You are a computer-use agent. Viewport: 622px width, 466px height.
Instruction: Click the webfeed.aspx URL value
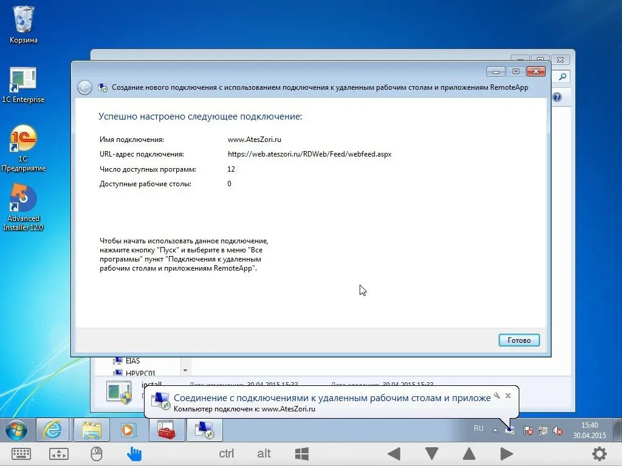(x=309, y=154)
